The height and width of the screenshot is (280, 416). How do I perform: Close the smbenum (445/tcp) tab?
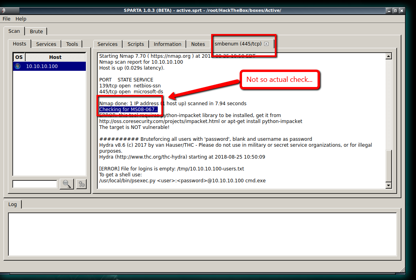coord(266,44)
